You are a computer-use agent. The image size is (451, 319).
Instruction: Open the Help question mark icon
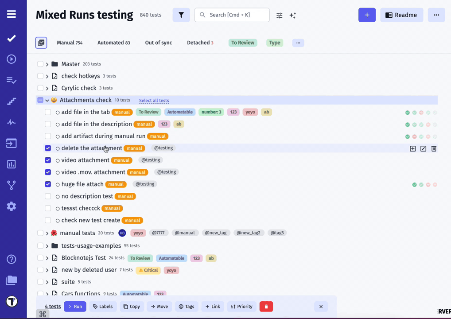click(12, 260)
